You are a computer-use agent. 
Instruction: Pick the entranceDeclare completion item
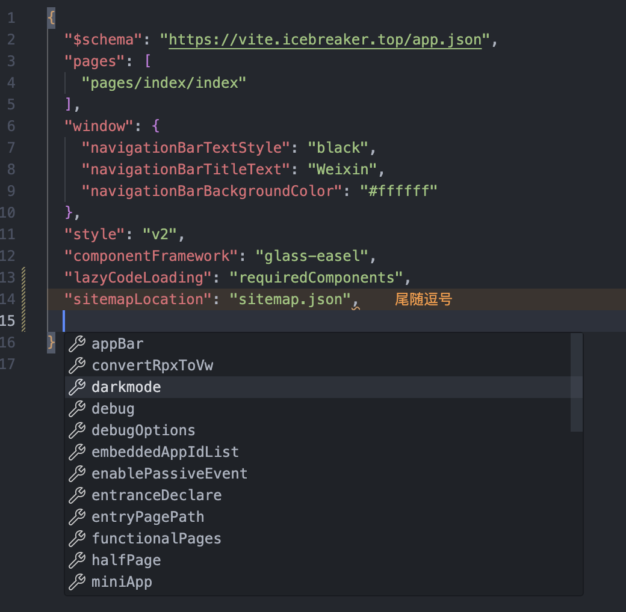pos(156,495)
